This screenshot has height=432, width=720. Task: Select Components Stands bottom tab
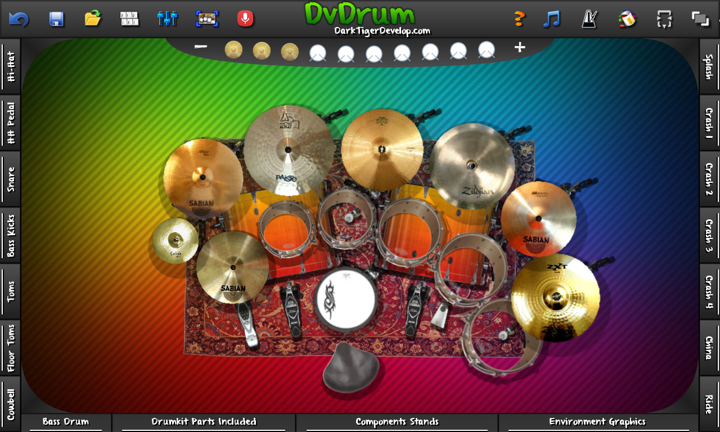tap(397, 422)
